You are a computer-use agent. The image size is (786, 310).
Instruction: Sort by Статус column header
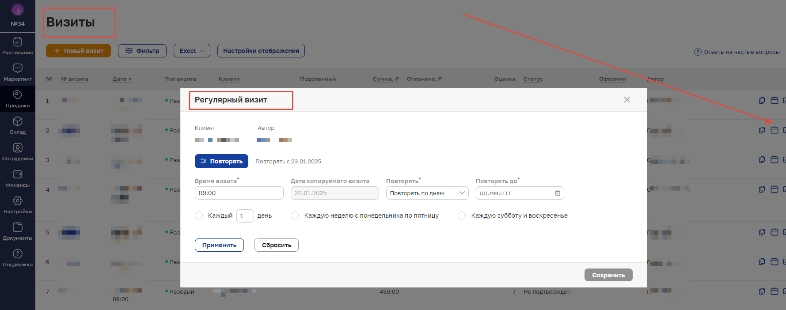point(533,79)
